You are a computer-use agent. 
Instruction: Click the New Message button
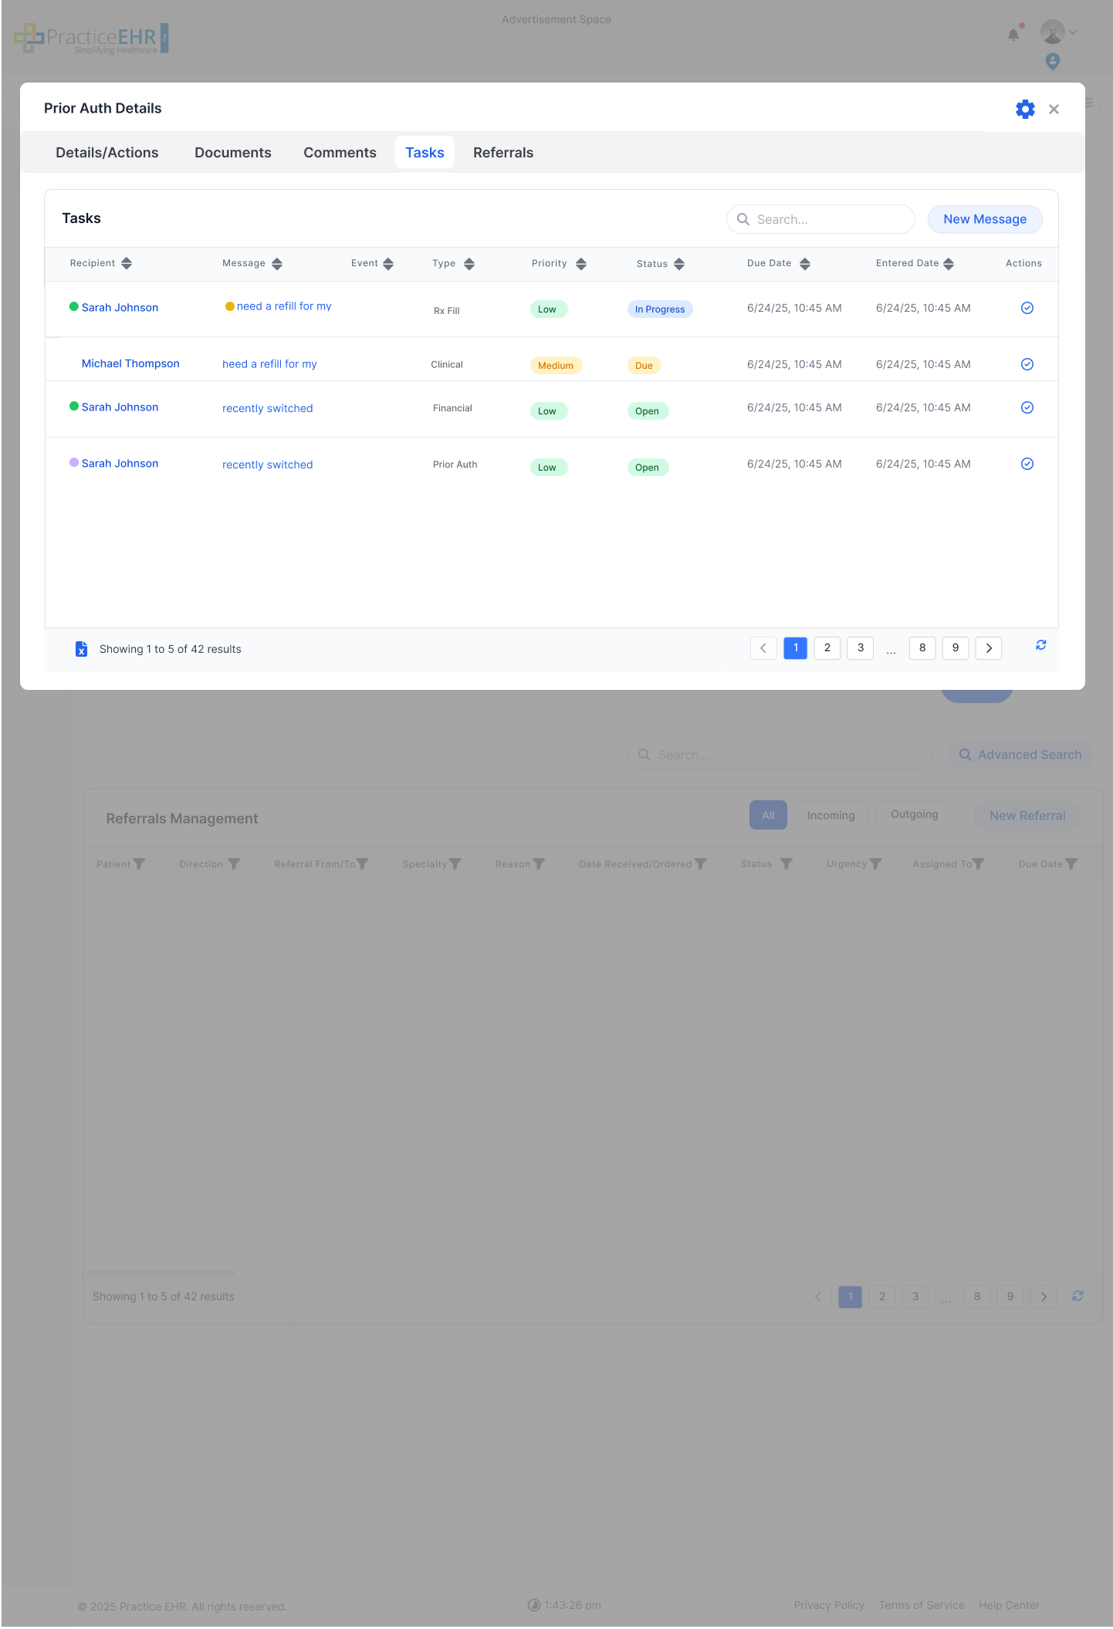(x=985, y=219)
